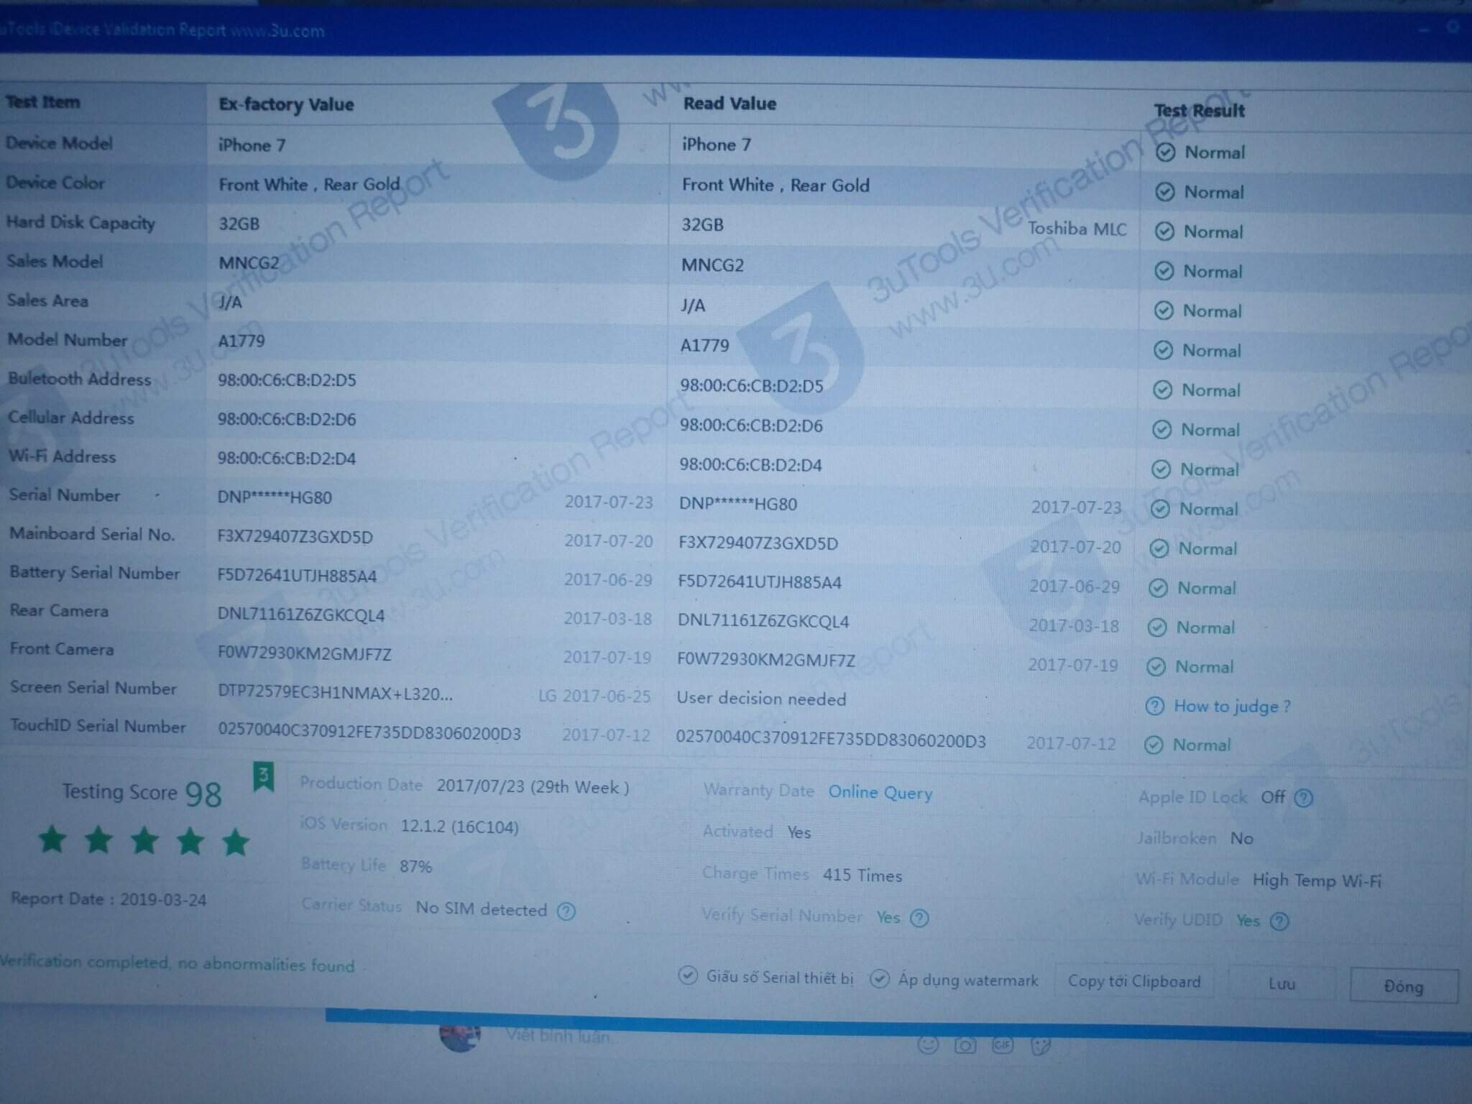
Task: Click camera icon in comment bar
Action: (x=965, y=1045)
